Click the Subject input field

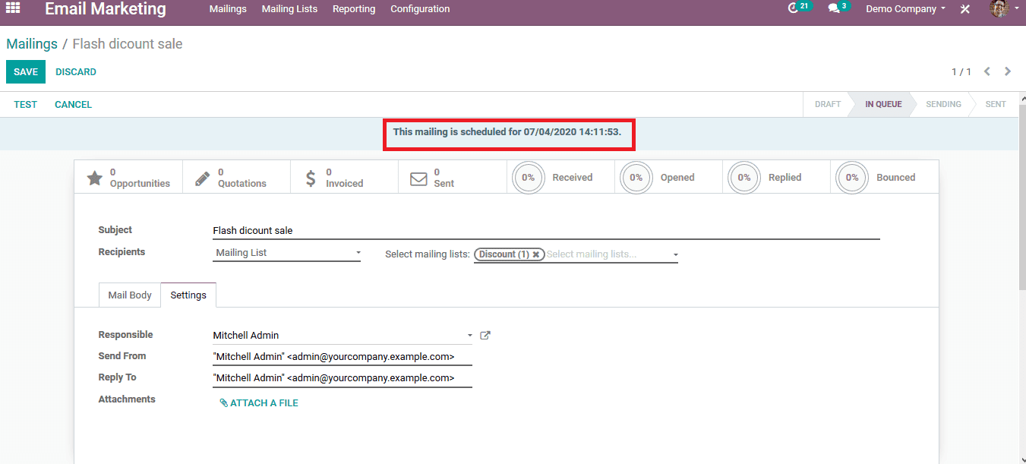coord(545,230)
